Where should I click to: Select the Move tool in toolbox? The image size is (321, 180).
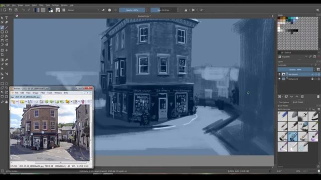pyautogui.click(x=7, y=50)
